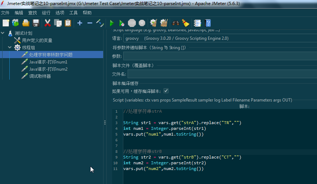Screen dimensions: 317x184
Task: Click the STOP sign icon
Action: click(132, 23)
